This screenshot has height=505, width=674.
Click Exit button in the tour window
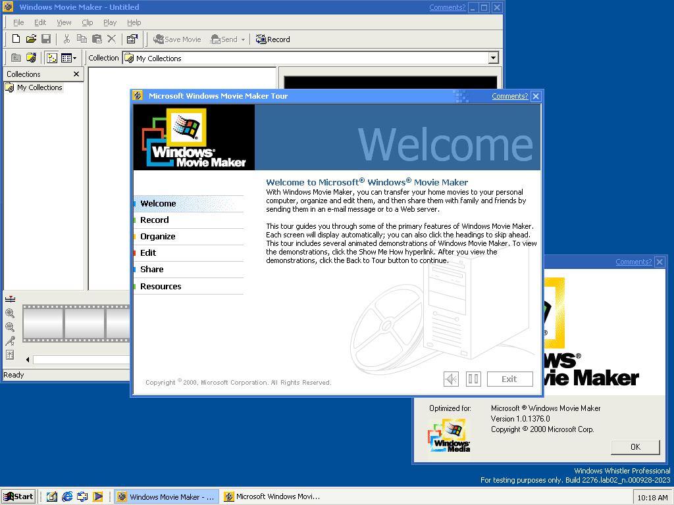pyautogui.click(x=509, y=379)
